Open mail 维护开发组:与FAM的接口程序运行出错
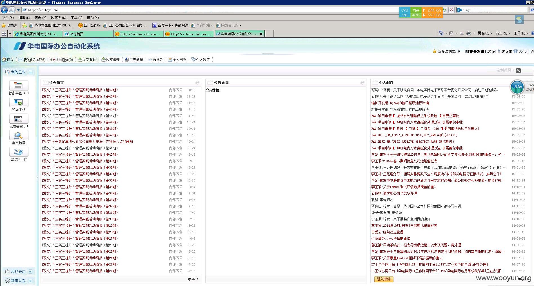The width and height of the screenshot is (534, 286). click(x=400, y=103)
